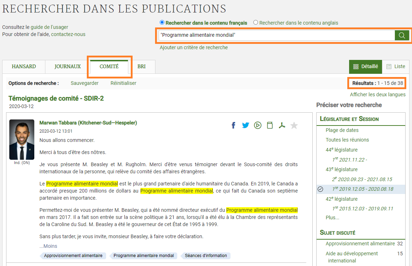Switch to the Détaillé view
The image size is (412, 266).
coord(366,67)
